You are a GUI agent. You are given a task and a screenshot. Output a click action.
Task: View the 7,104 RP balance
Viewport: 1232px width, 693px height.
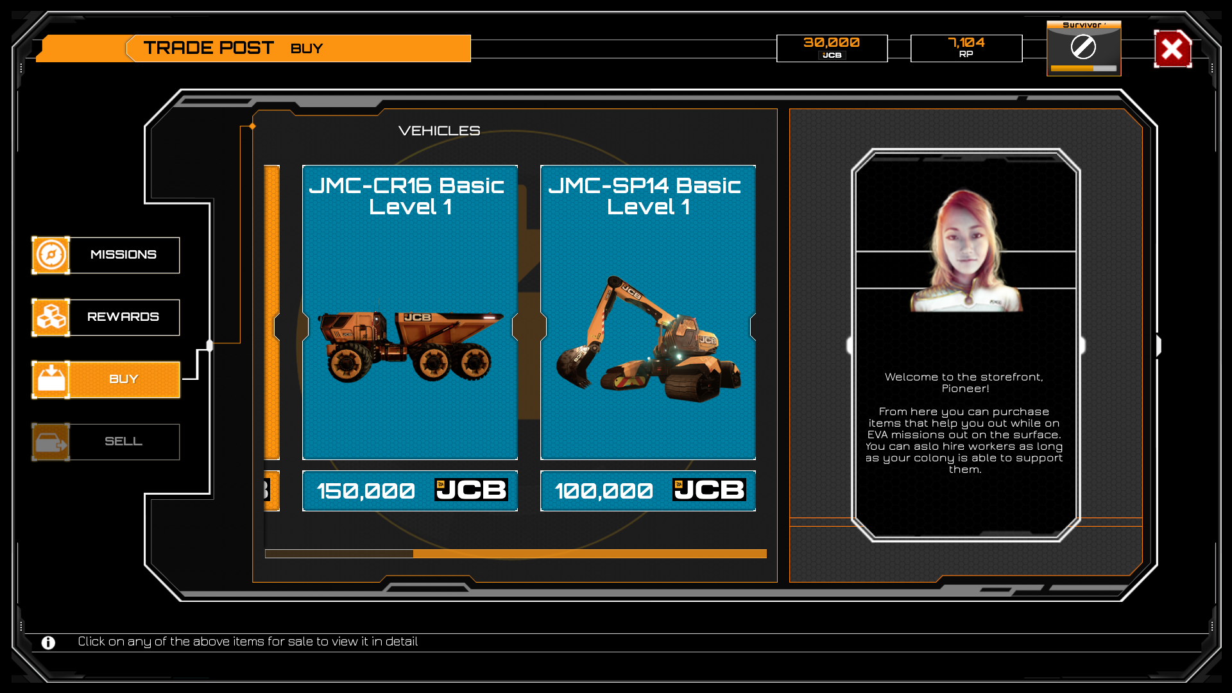[966, 48]
